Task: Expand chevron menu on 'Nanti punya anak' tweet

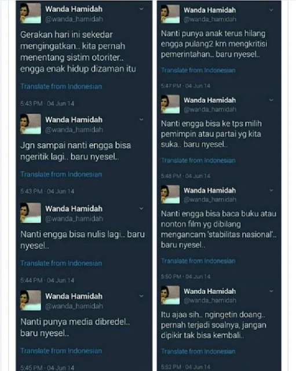Action: 272,10
